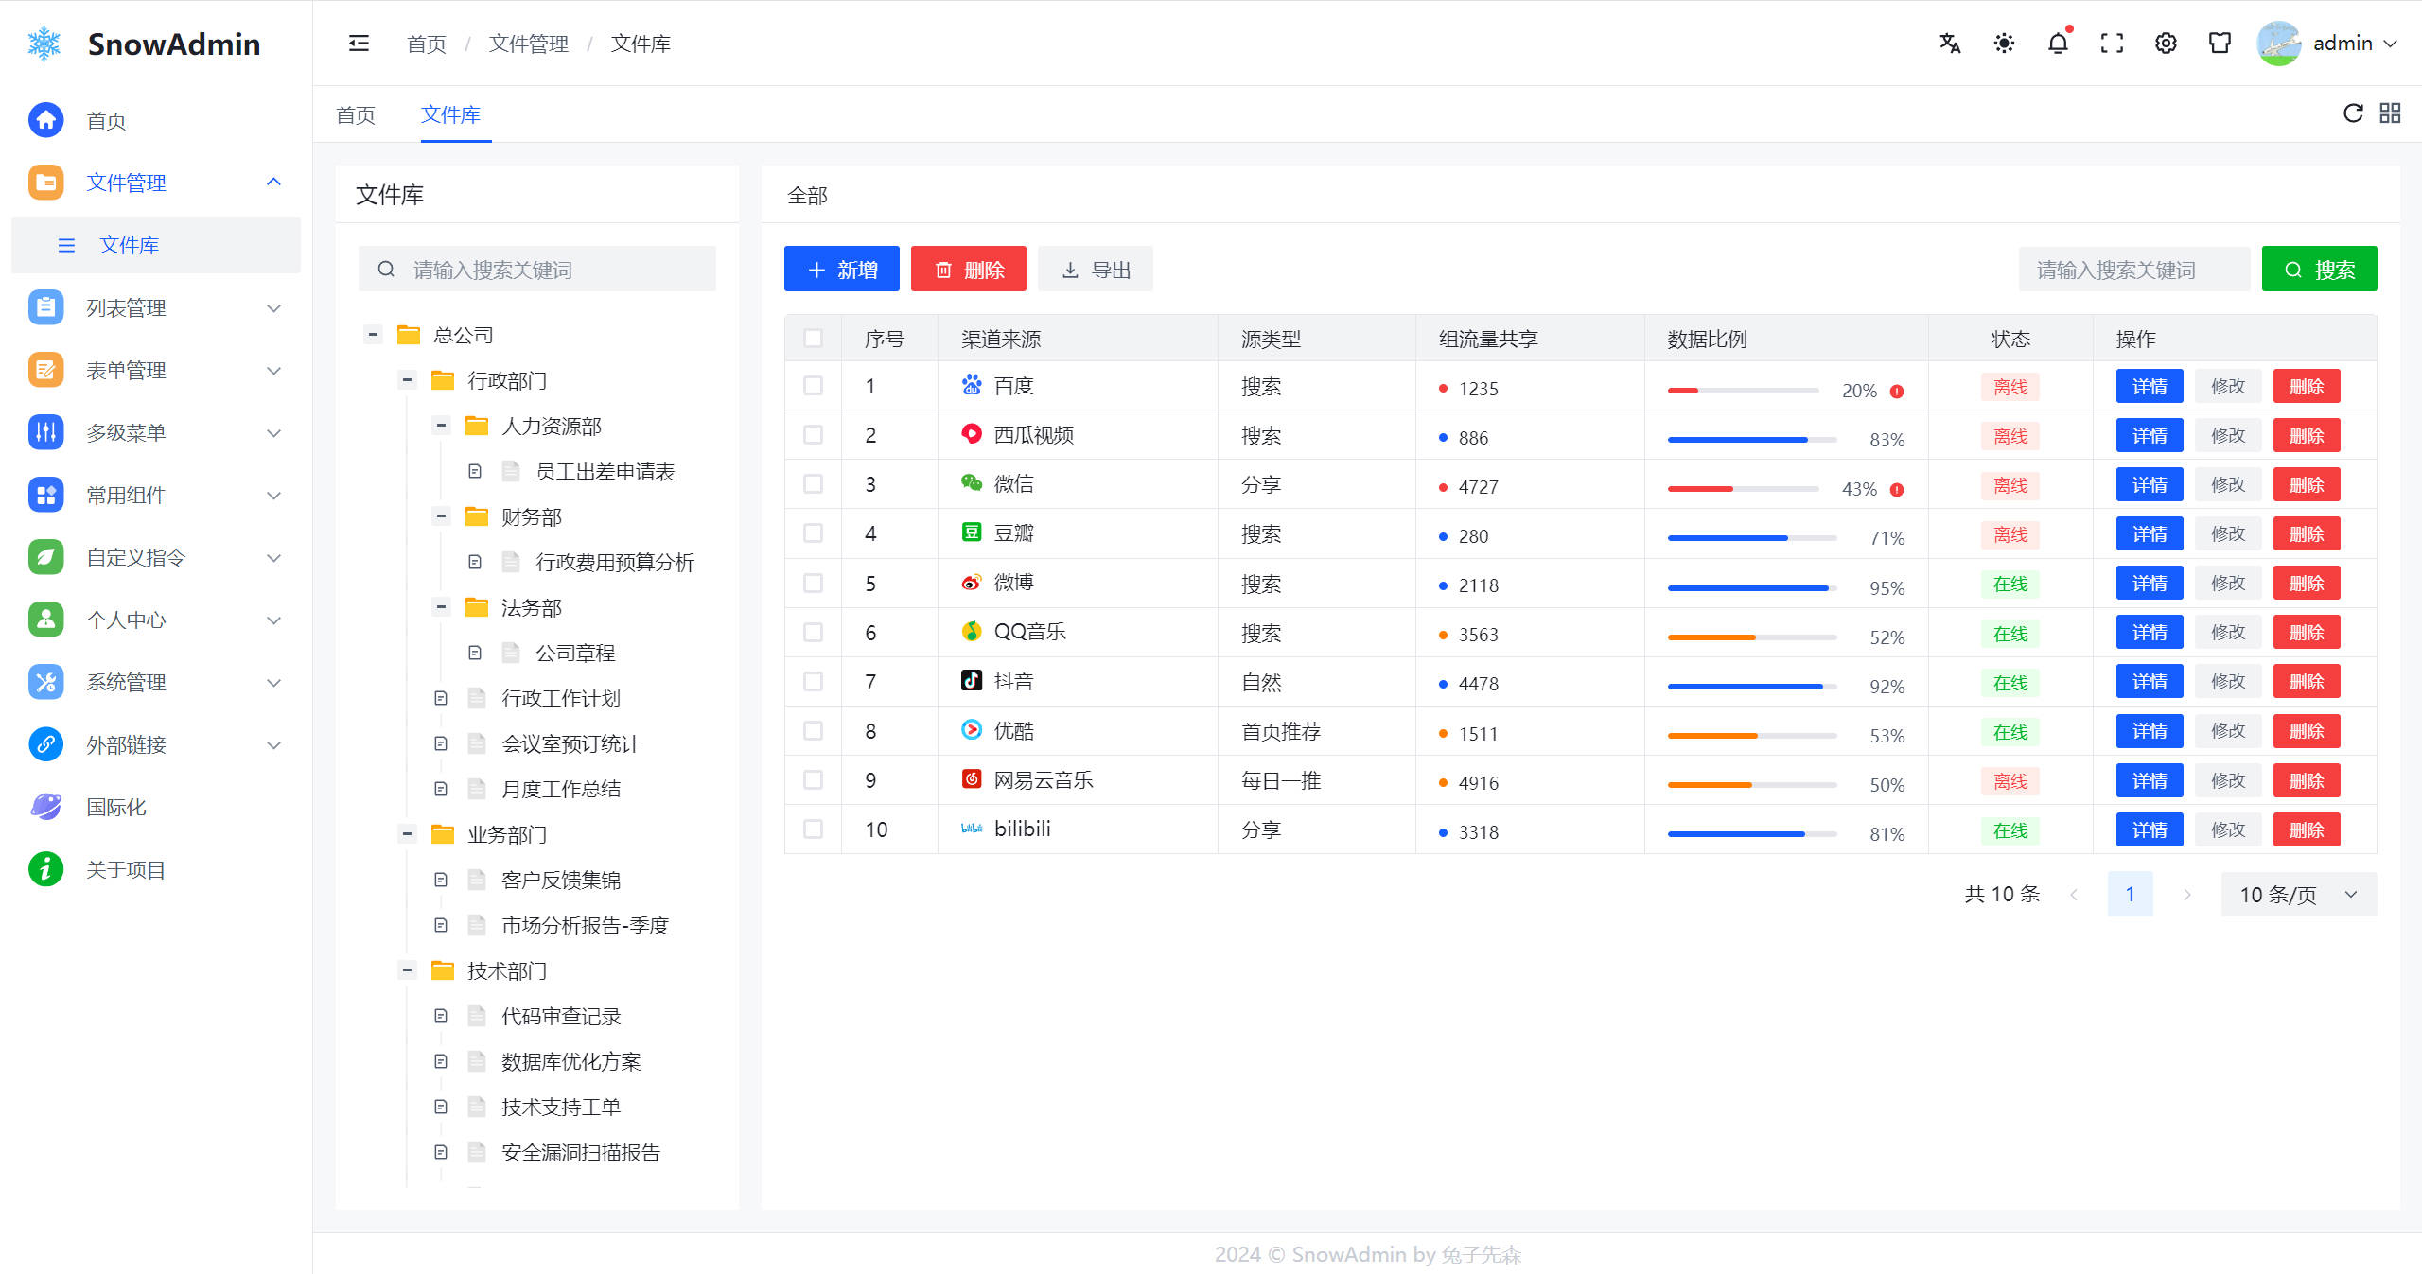
Task: Switch to the 文件库 tab
Action: click(450, 114)
